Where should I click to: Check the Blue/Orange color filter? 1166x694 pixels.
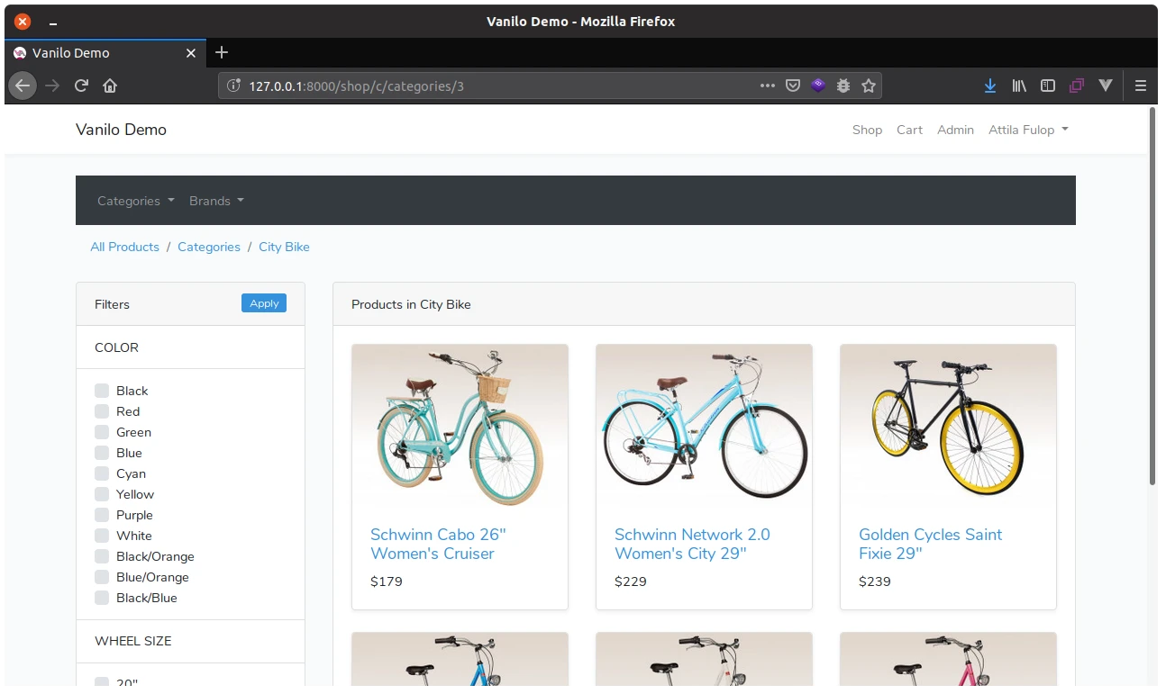pyautogui.click(x=102, y=577)
